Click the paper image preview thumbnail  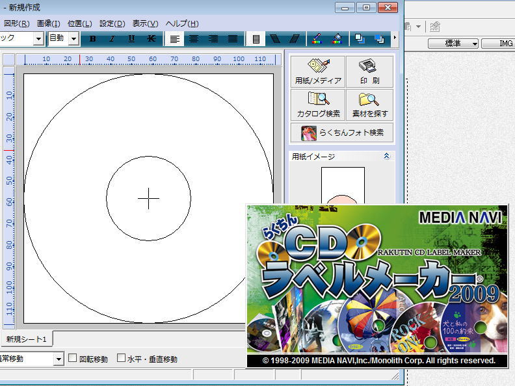click(343, 186)
